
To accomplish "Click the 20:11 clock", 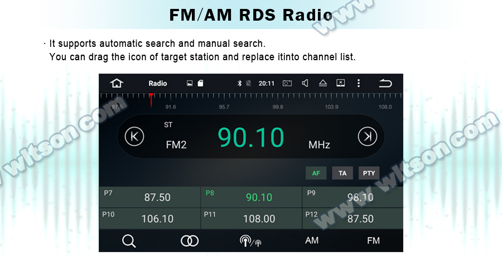I will pyautogui.click(x=267, y=84).
